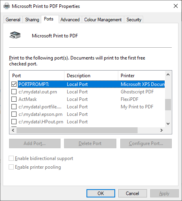Uncheck the PORTPROMPT: port checkbox
The height and width of the screenshot is (201, 182).
(x=14, y=84)
